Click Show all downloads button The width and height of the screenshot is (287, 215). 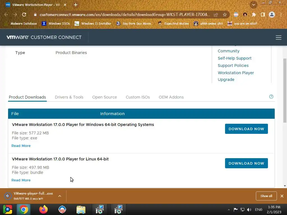[x=266, y=196]
